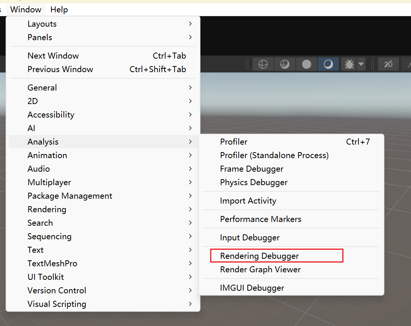Click the active Shaded draw mode icon

click(328, 65)
